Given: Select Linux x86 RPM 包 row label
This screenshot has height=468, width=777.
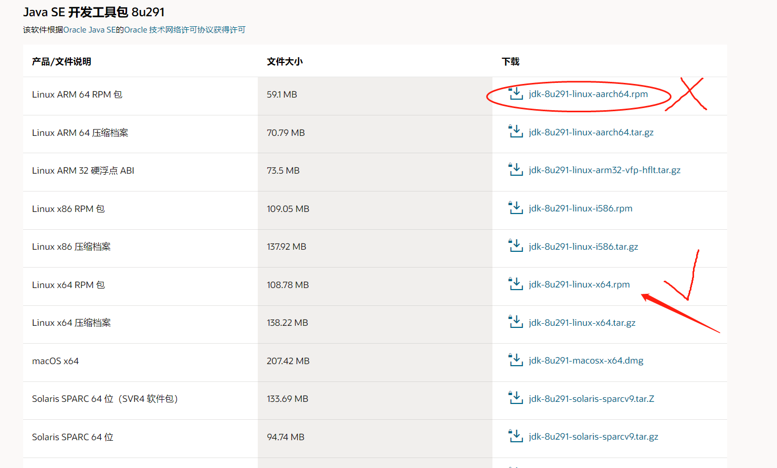Looking at the screenshot, I should point(68,209).
